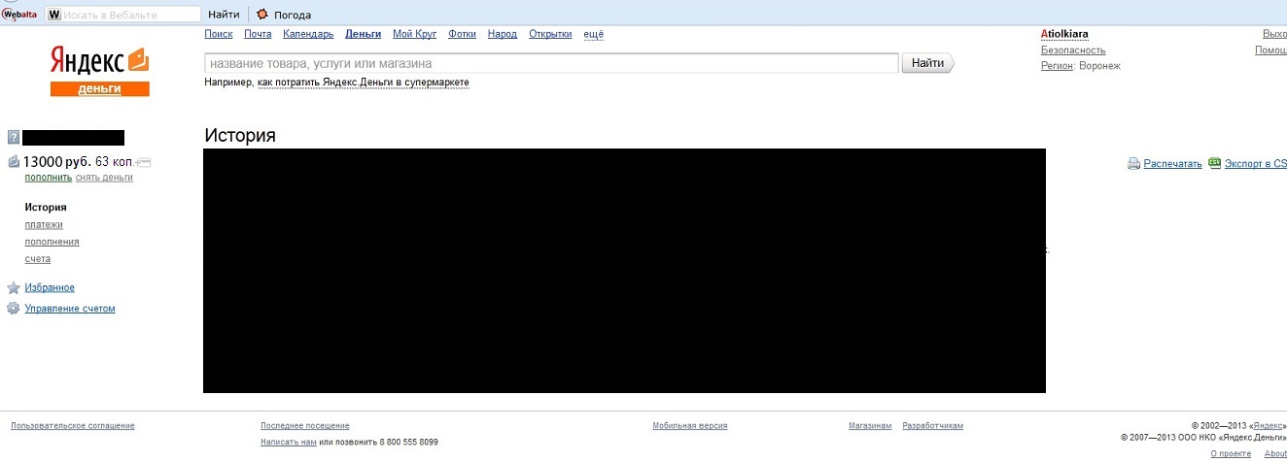Click the Управление счетом gear icon
The height and width of the screenshot is (462, 1287).
14,309
